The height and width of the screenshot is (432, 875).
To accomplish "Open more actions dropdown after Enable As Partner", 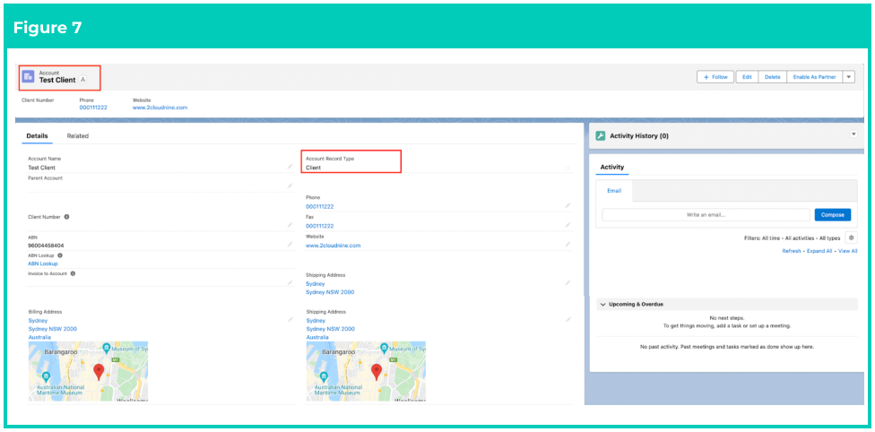I will (x=848, y=77).
